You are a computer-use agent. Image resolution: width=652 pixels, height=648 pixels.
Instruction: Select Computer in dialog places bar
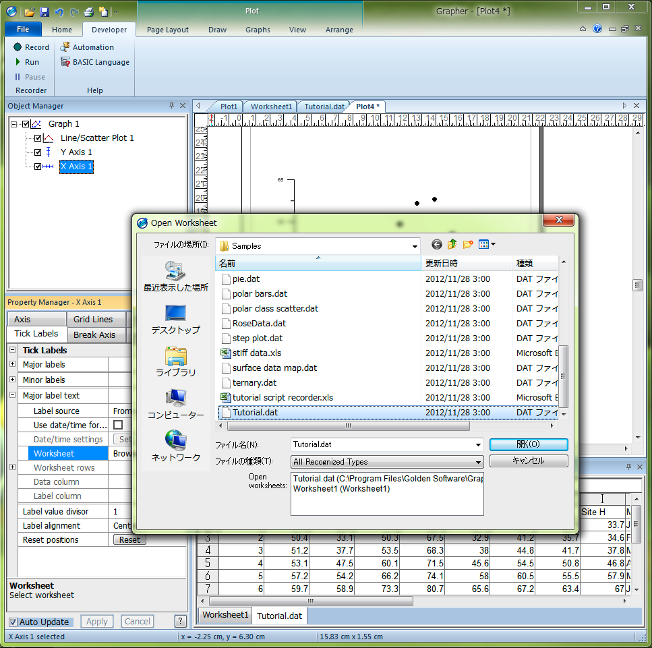tap(175, 405)
